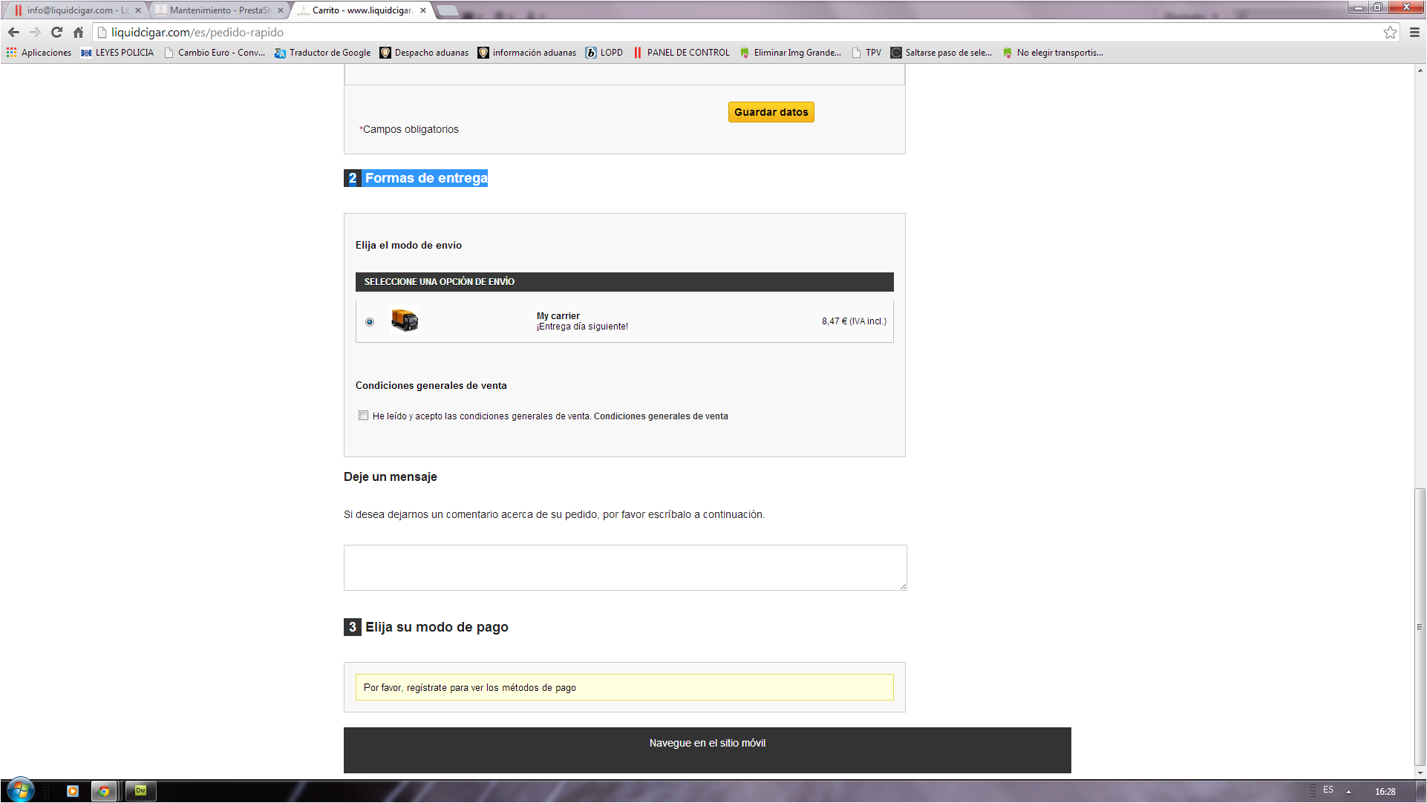Open Dreamweaver from the taskbar
Image resolution: width=1427 pixels, height=803 pixels.
pyautogui.click(x=140, y=791)
